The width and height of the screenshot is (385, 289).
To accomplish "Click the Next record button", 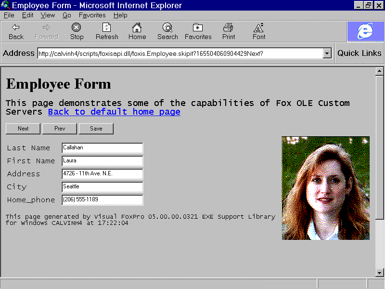I will tap(23, 129).
